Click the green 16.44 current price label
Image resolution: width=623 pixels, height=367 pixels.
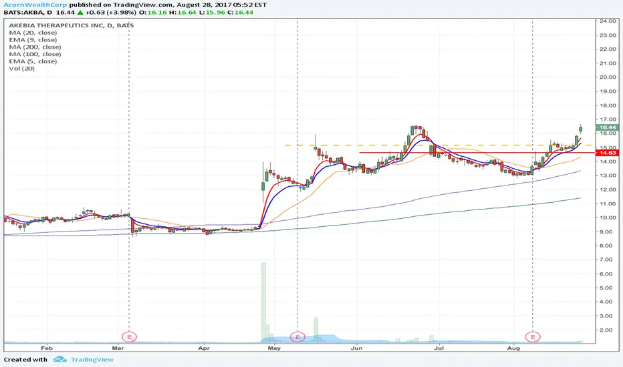608,127
